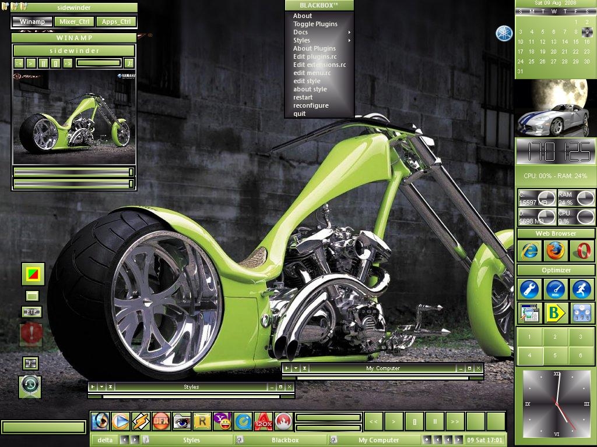Switch to the Winamp tab
The image size is (597, 447).
pos(32,22)
